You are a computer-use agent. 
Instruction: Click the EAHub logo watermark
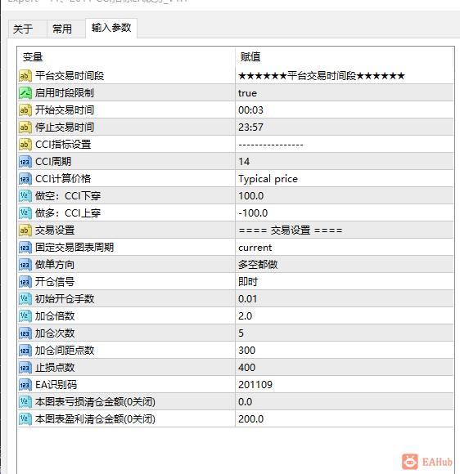point(427,462)
